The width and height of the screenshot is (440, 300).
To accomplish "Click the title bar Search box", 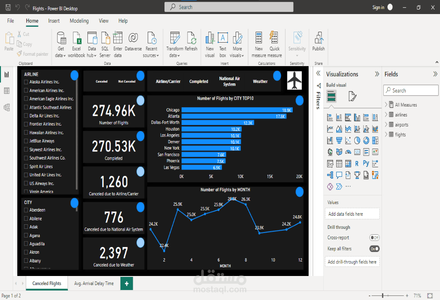I will coord(229,7).
